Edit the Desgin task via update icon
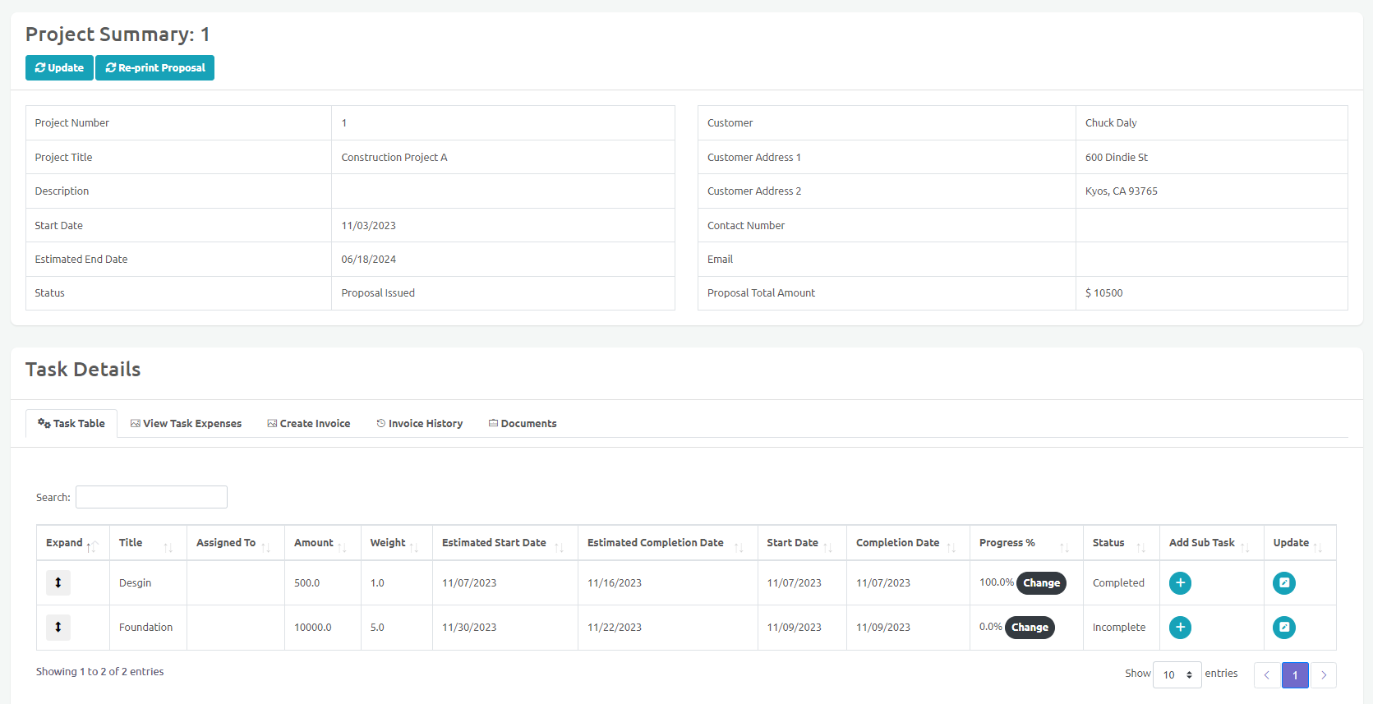 [x=1284, y=583]
